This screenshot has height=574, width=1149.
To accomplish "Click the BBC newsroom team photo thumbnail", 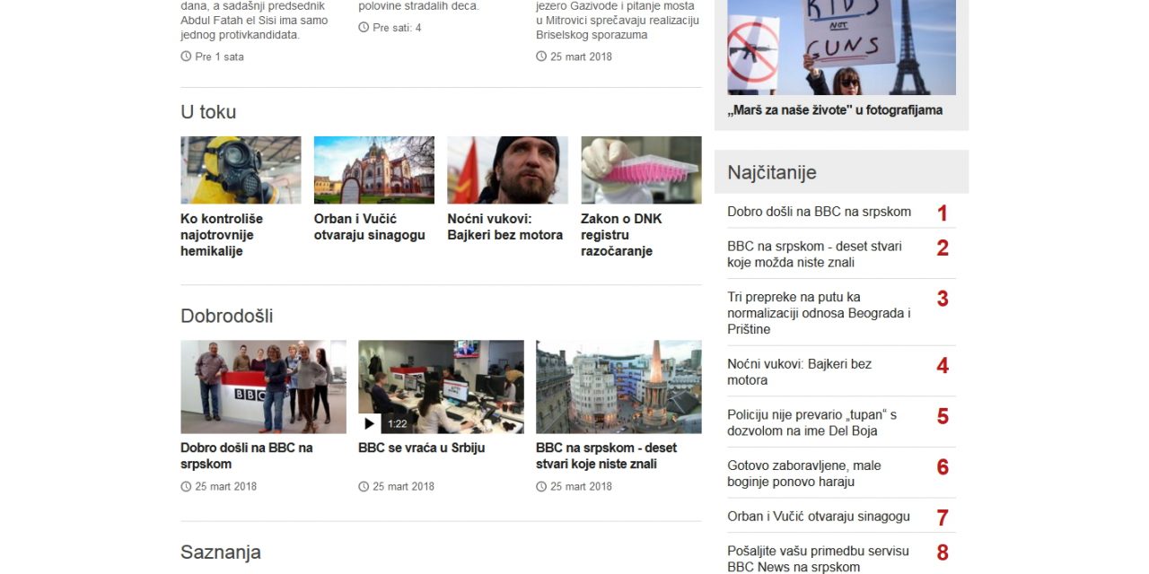I will tap(262, 386).
